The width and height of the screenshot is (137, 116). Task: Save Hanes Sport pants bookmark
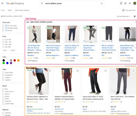coord(106,71)
